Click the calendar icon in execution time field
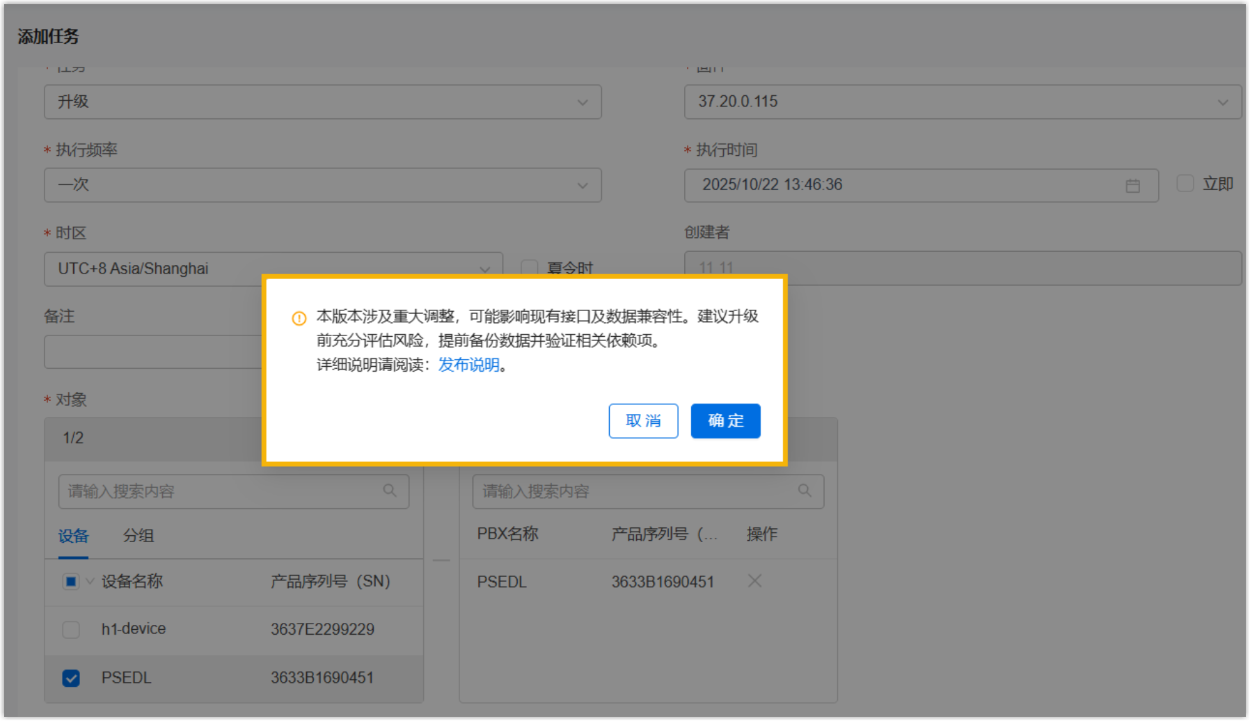The image size is (1250, 721). [1132, 186]
